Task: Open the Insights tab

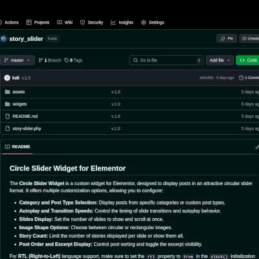Action: pyautogui.click(x=122, y=23)
